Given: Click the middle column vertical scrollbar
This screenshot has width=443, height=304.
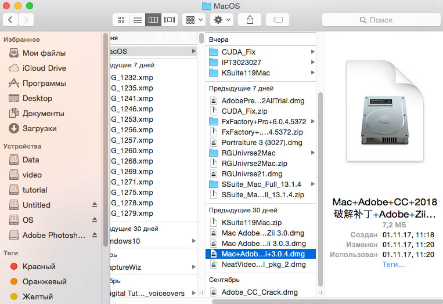Looking at the screenshot, I should 320,189.
